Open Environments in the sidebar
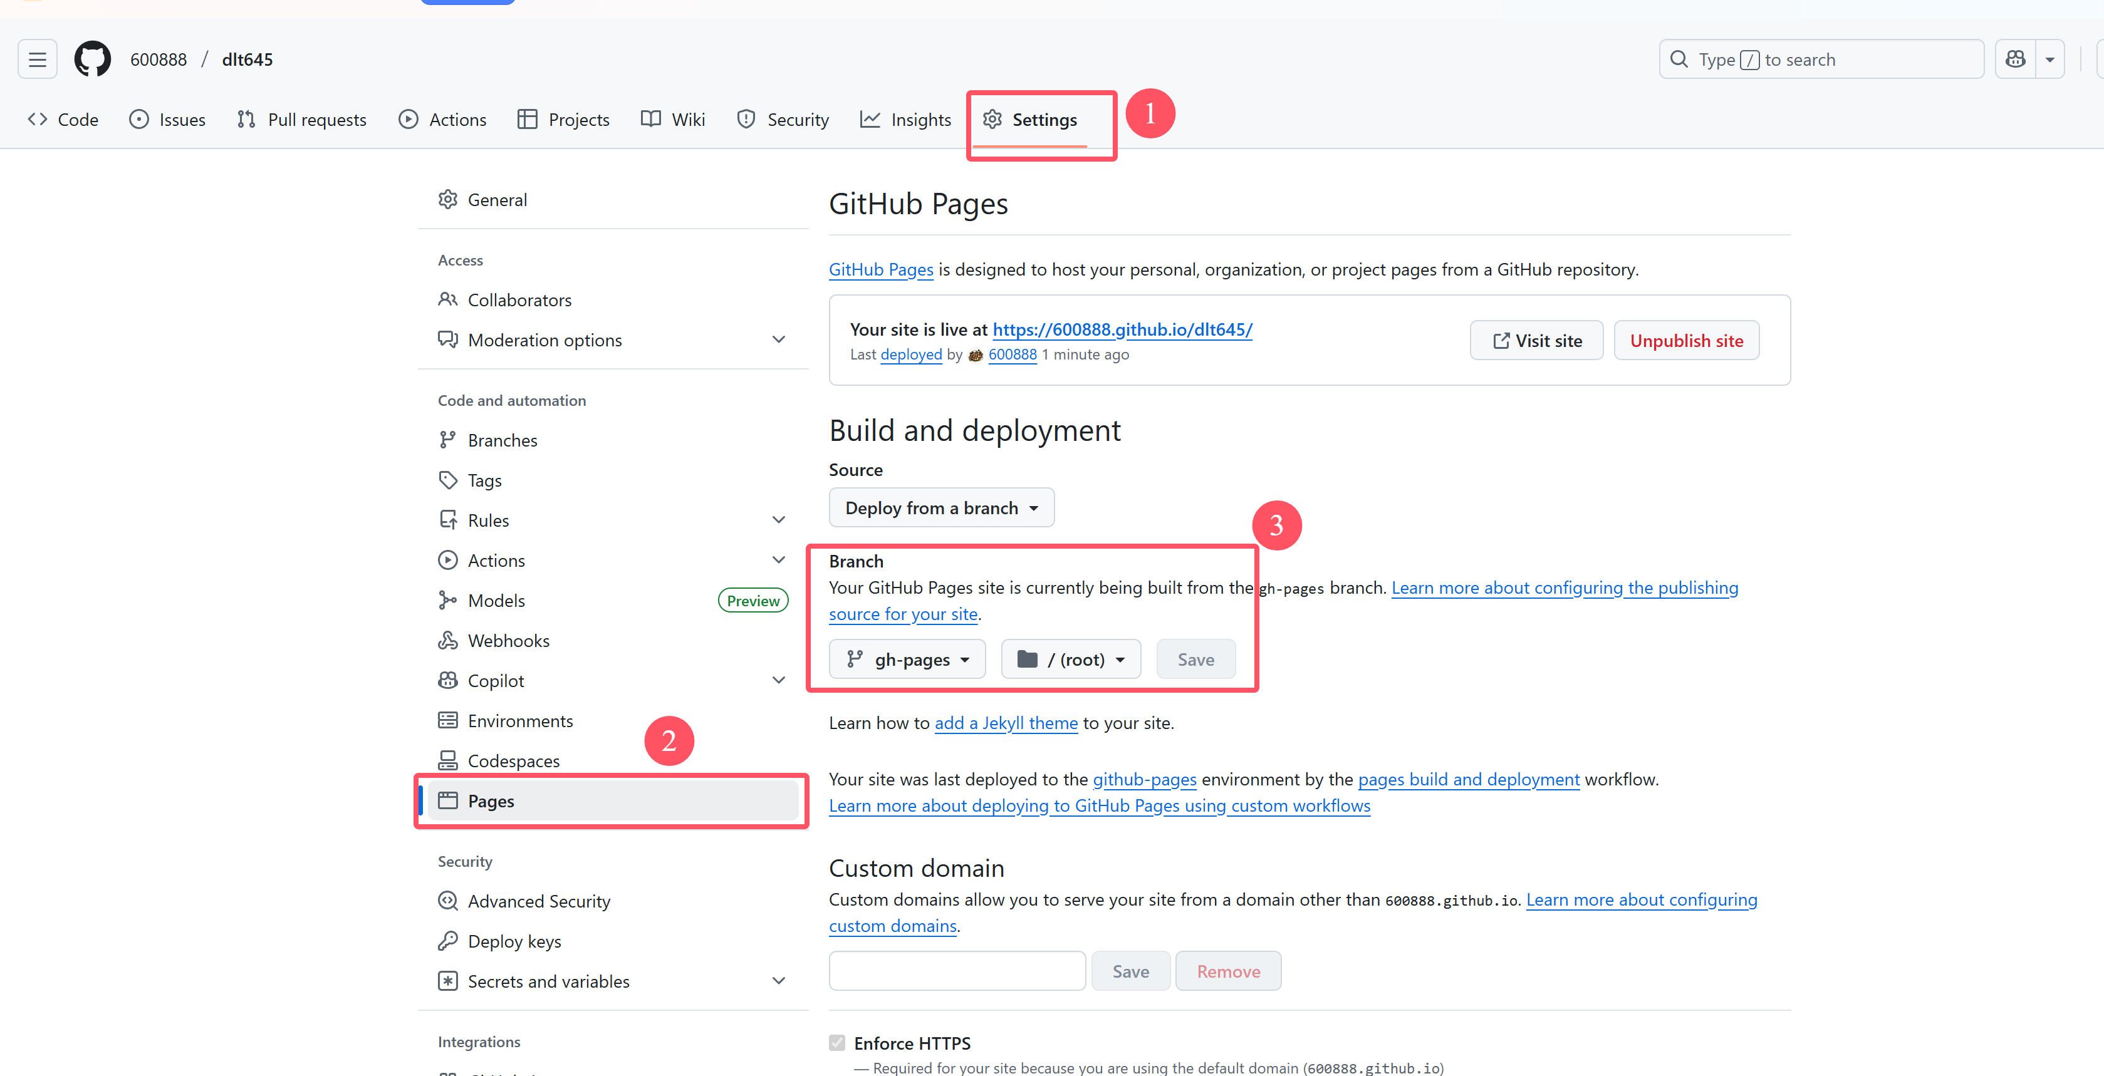 tap(519, 721)
